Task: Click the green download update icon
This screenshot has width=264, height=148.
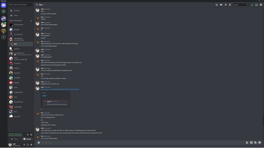Action: 252,5
